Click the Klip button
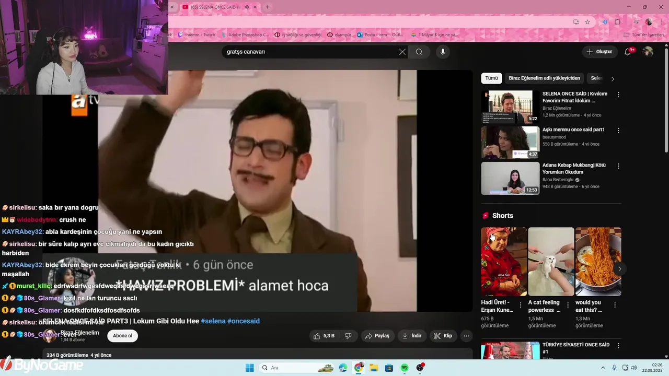This screenshot has width=669, height=376. (x=443, y=336)
